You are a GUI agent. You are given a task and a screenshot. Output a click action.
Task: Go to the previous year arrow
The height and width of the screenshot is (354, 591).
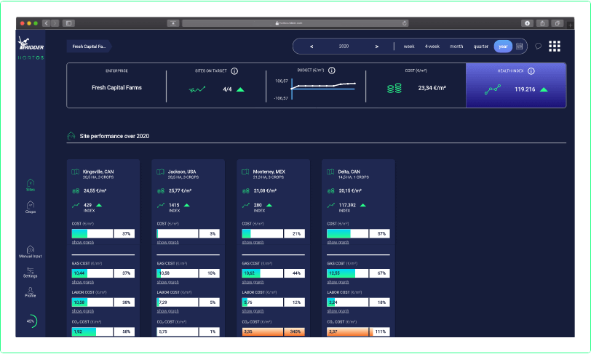click(x=312, y=47)
